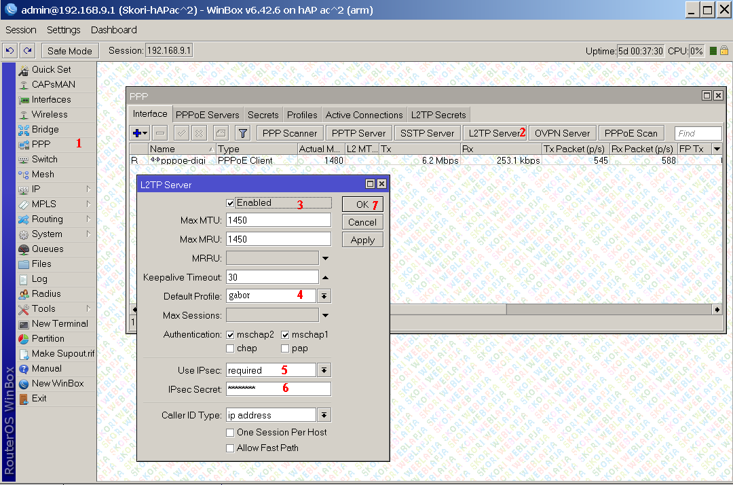Open the Queues sidebar item
Viewport: 733px width, 485px height.
(x=48, y=249)
